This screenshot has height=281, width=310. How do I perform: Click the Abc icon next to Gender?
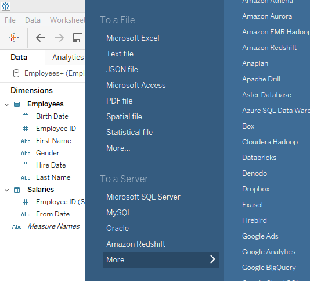[x=26, y=154]
